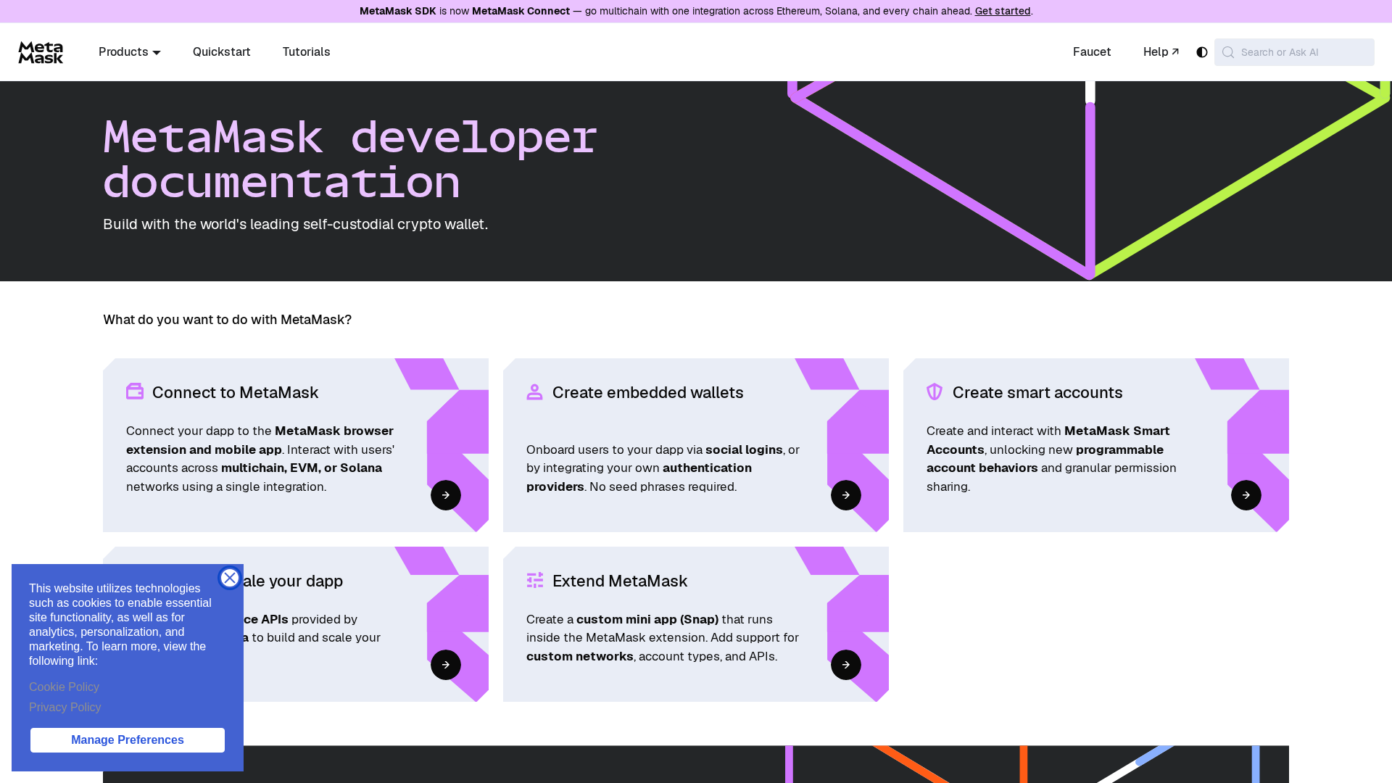Click the wallet icon beside Connect to MetaMask

[135, 391]
